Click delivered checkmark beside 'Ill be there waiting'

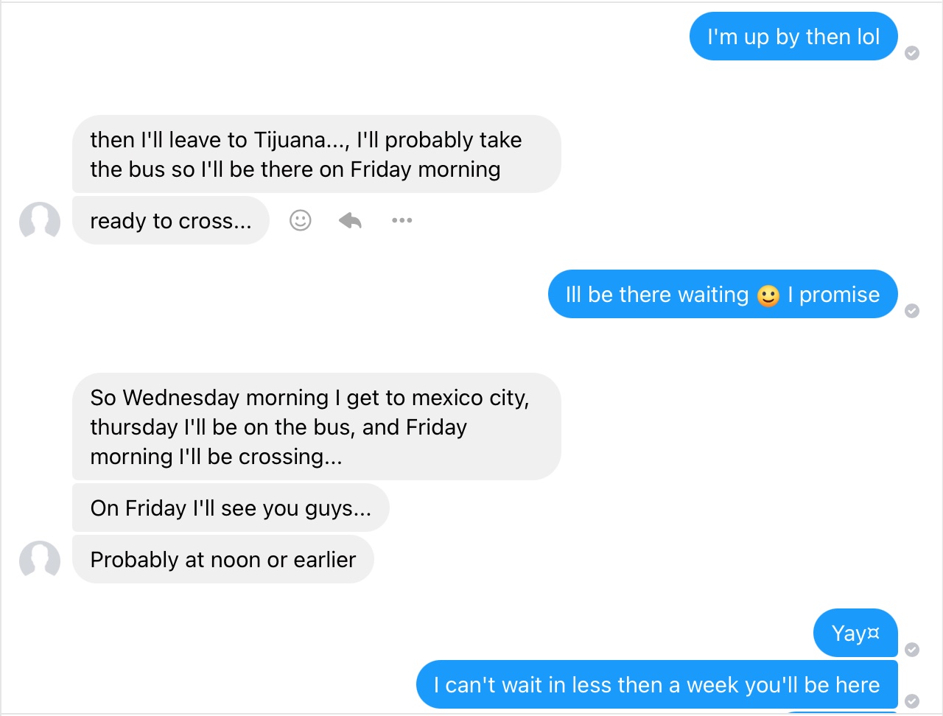(912, 310)
